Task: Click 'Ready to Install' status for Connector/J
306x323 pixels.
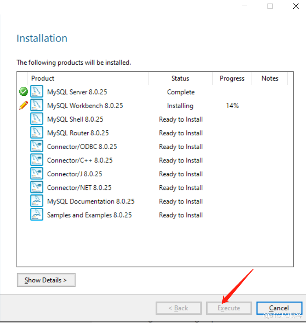Action: tap(181, 174)
